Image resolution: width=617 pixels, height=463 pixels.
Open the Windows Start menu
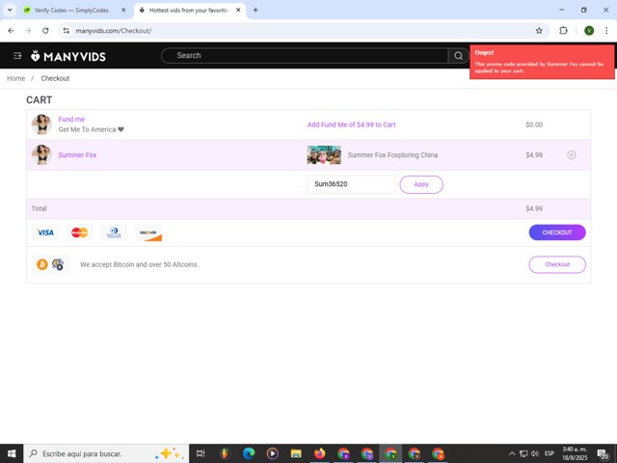12,453
